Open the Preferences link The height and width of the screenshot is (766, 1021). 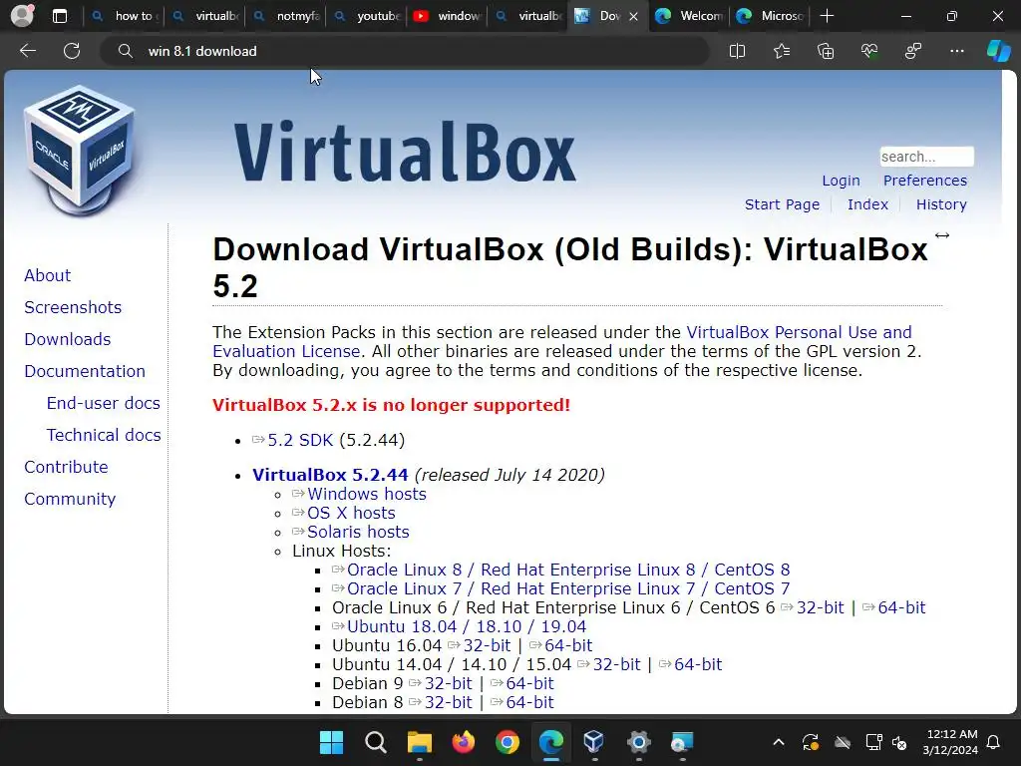[924, 181]
